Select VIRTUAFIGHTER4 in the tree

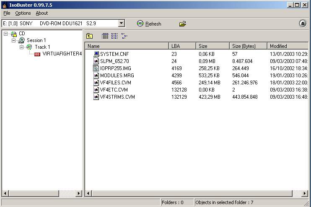62,54
